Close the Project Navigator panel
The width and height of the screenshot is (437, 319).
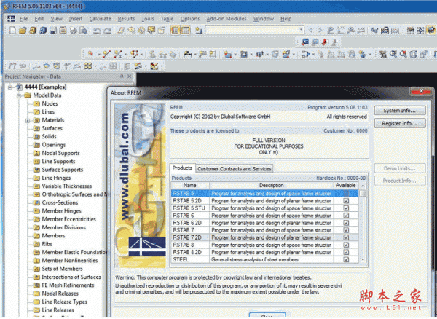130,76
